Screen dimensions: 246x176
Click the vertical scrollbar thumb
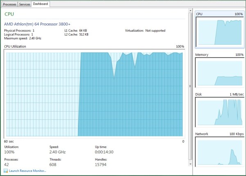(190, 86)
